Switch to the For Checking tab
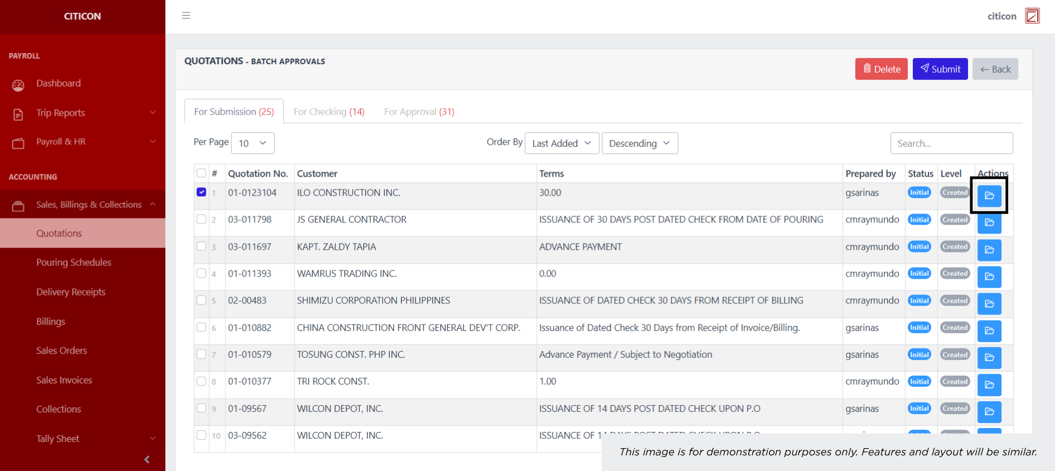 point(329,111)
